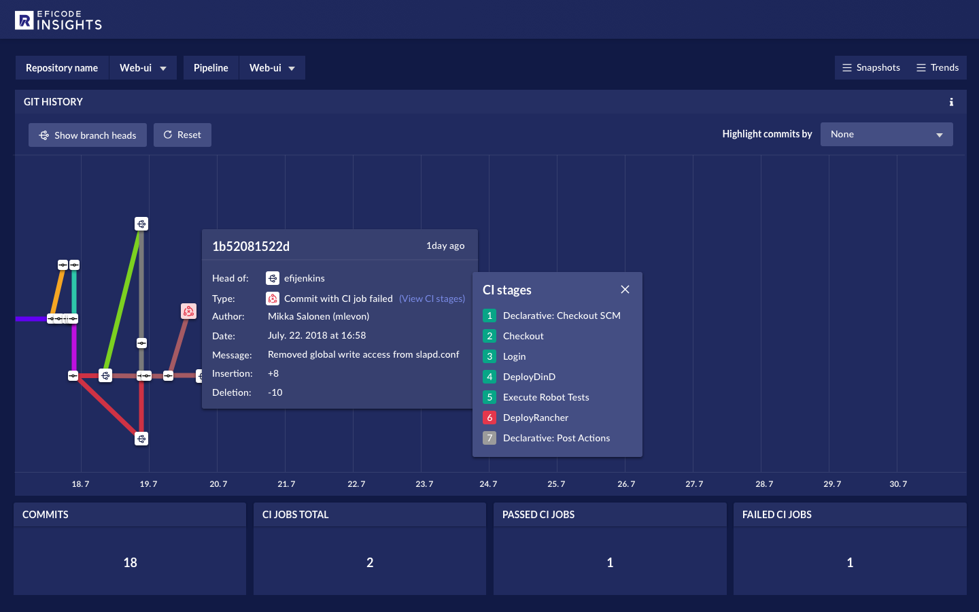Click branch head node at green line's bottom
This screenshot has width=979, height=612.
point(105,375)
